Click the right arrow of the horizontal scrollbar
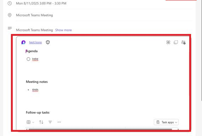This screenshot has width=202, height=136. tap(178, 129)
